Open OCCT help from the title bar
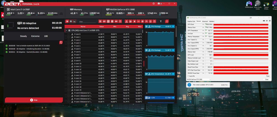This screenshot has height=117, width=277. point(153,4)
